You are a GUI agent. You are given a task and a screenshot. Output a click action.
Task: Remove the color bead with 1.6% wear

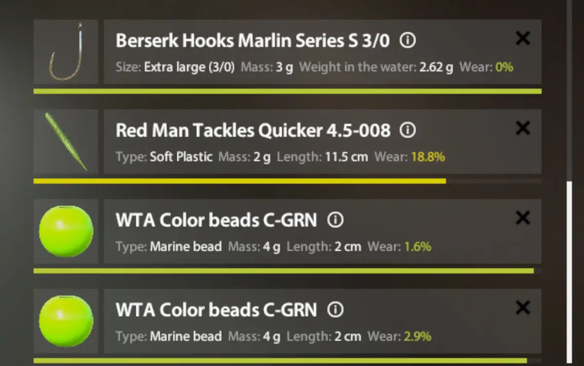click(x=522, y=218)
